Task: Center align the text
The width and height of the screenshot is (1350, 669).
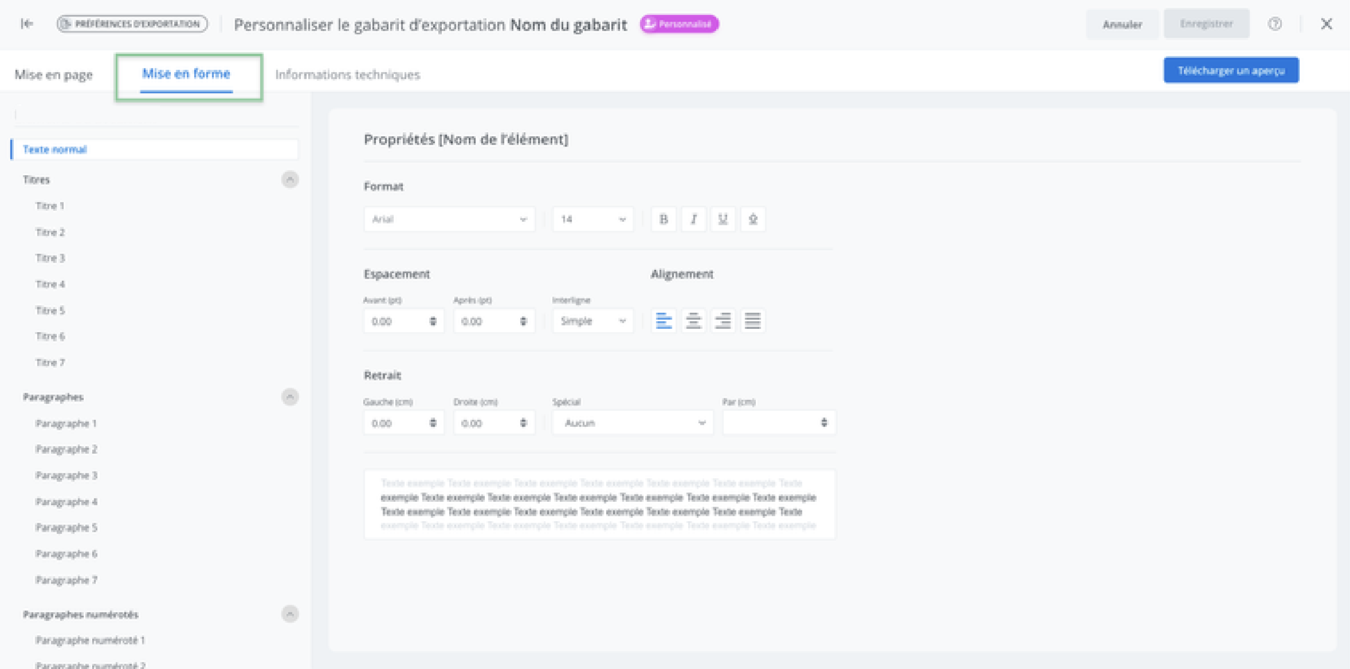Action: [693, 321]
